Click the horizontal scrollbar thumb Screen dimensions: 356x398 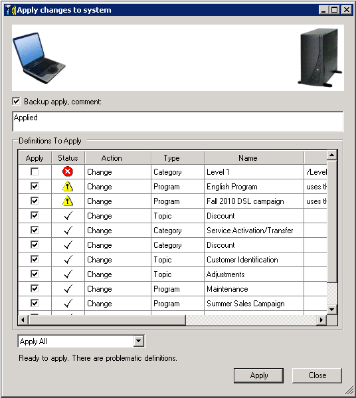point(106,320)
